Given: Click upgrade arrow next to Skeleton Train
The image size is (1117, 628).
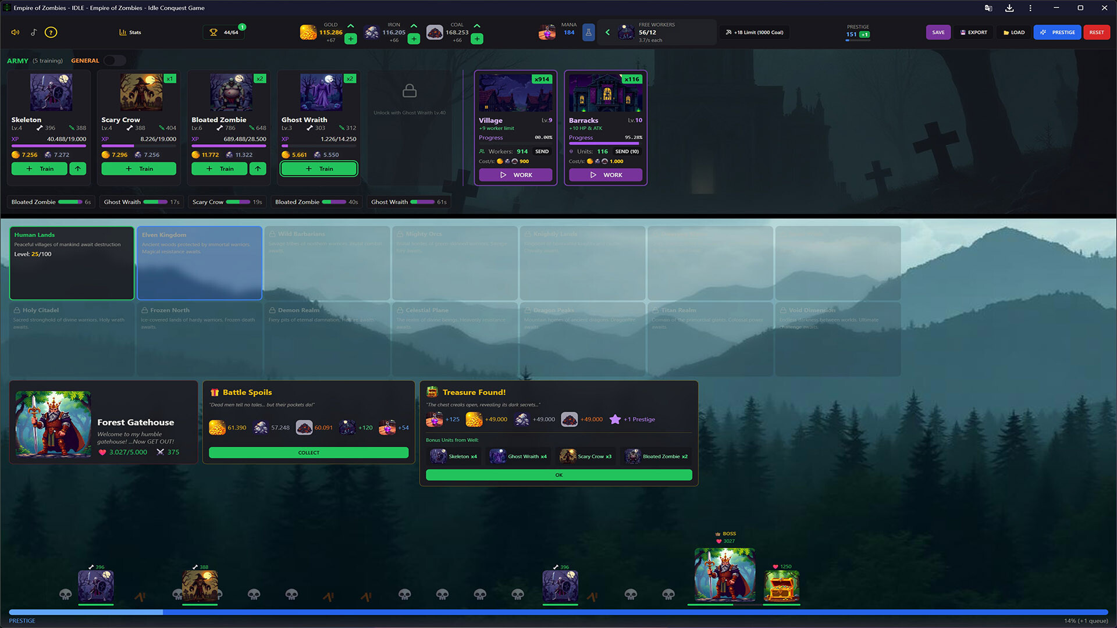Looking at the screenshot, I should click(x=77, y=169).
